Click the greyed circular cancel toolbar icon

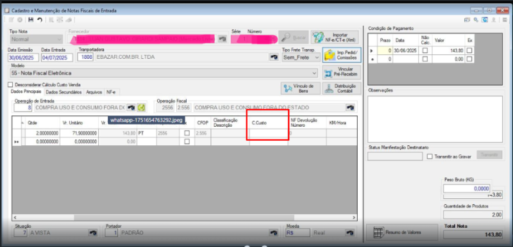coord(20,20)
